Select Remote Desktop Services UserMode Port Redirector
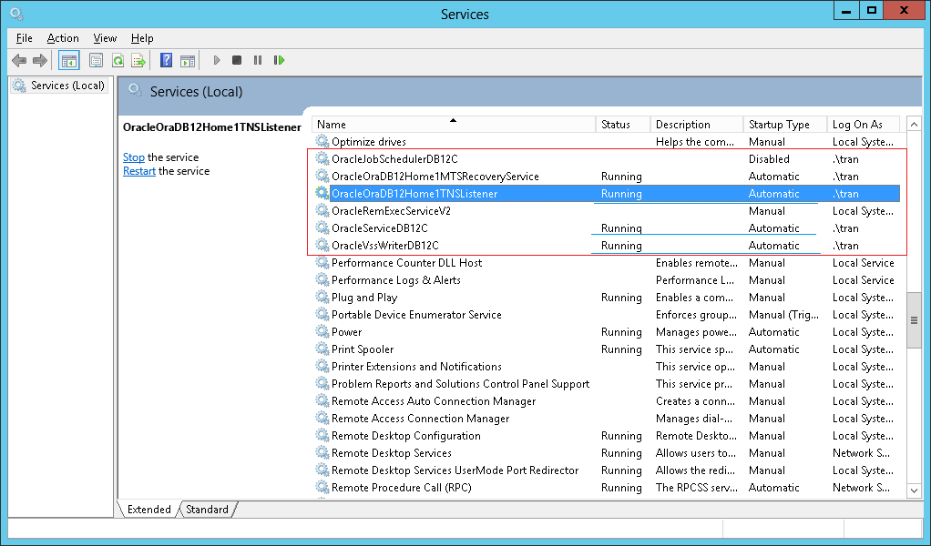Screen dimensions: 931x546 [606, 470]
